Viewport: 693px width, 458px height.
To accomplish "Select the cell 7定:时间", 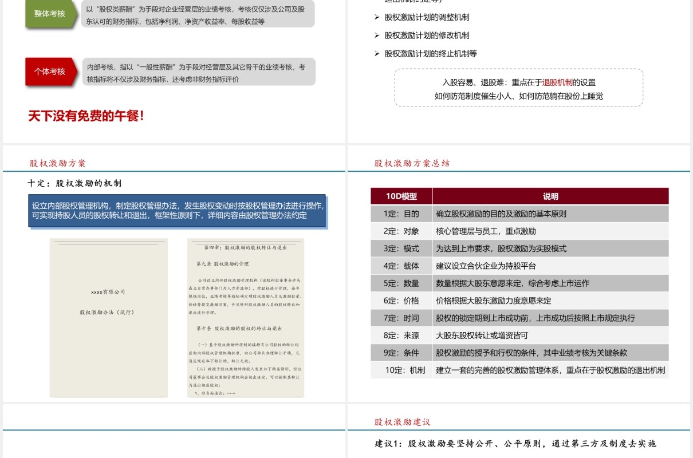I will coord(401,318).
